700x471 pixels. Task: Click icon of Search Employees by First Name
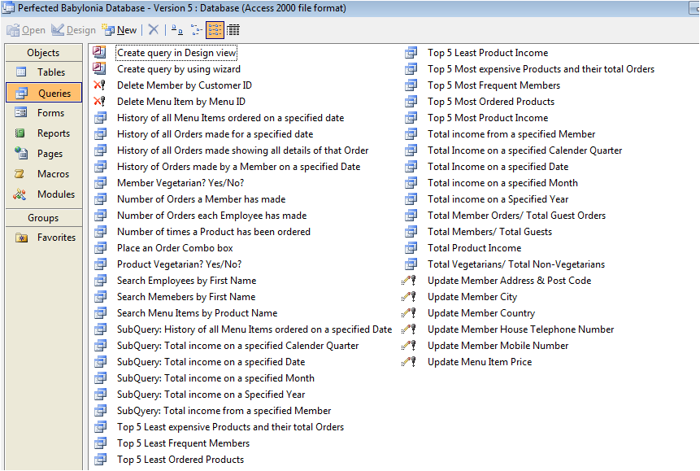click(101, 280)
